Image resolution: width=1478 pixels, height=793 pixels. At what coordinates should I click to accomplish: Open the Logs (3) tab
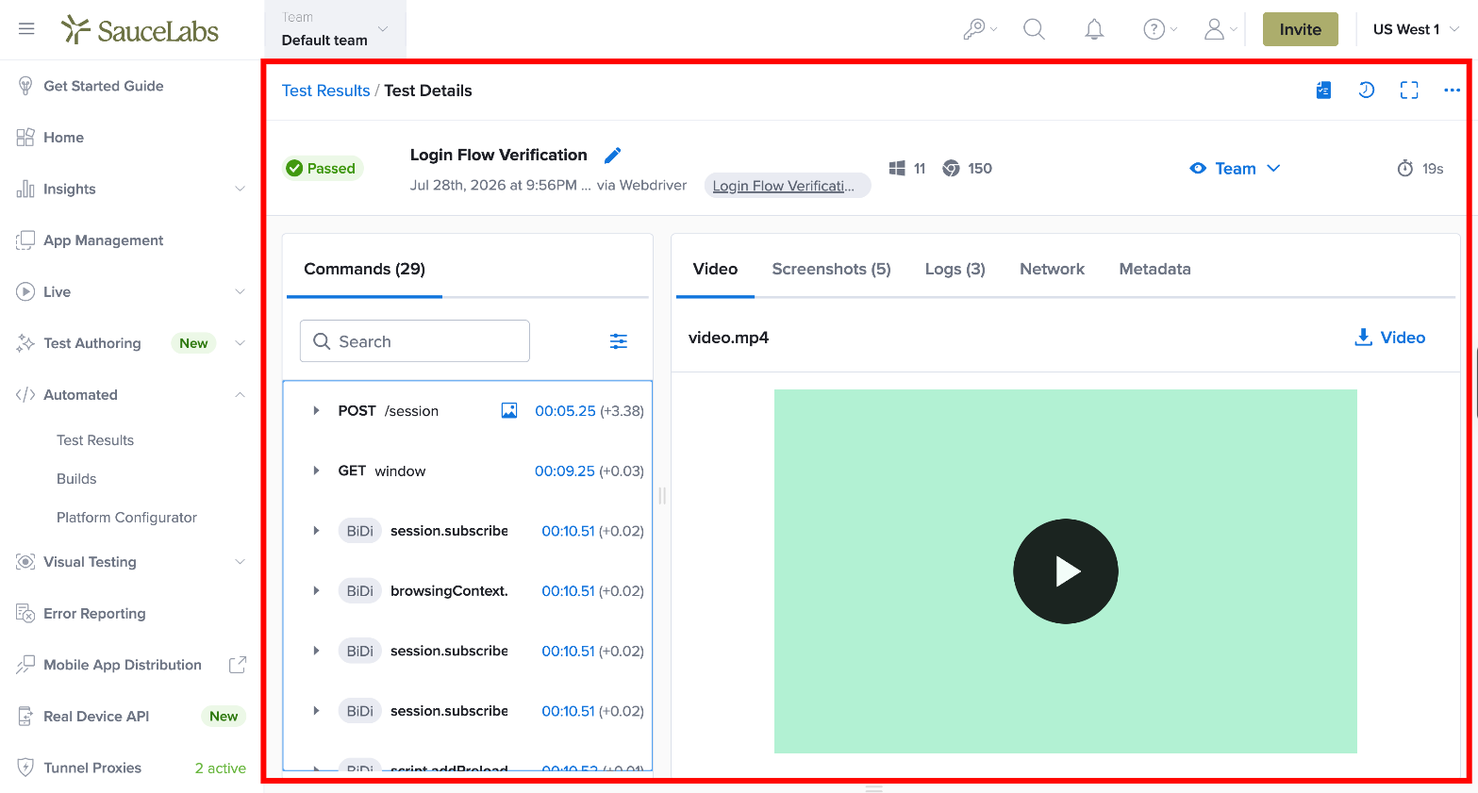pyautogui.click(x=955, y=270)
